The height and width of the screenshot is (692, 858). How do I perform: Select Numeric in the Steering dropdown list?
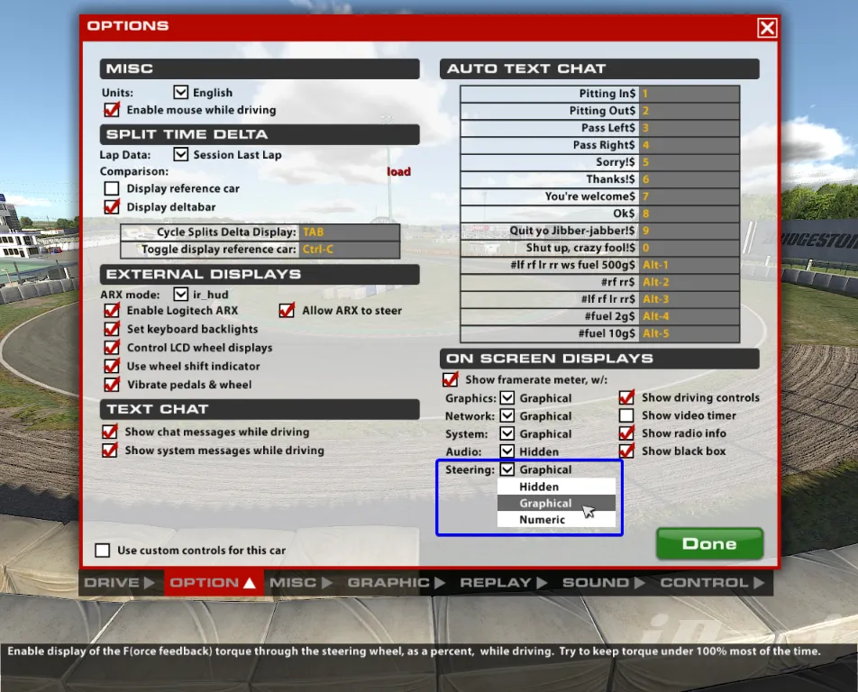click(556, 519)
